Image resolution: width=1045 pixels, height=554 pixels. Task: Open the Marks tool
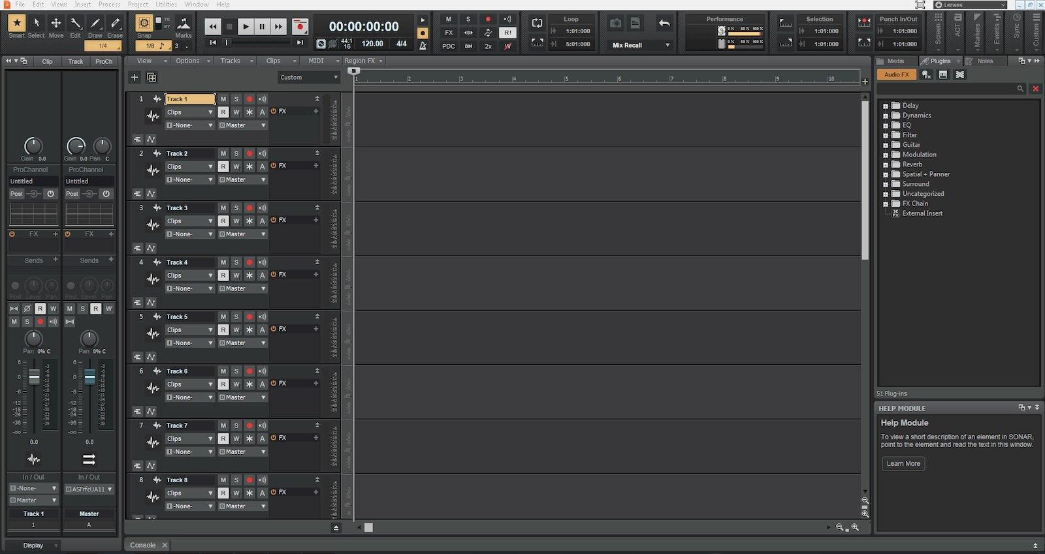(x=184, y=23)
